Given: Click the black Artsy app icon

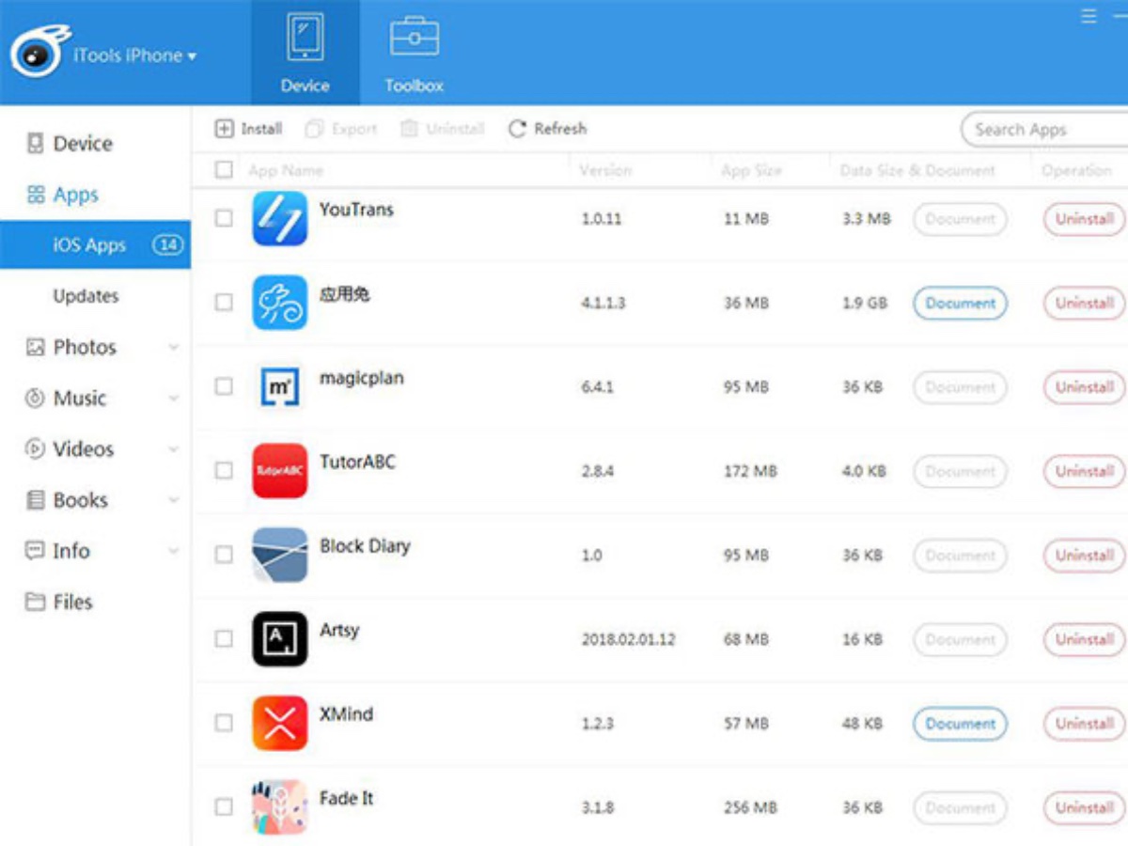Looking at the screenshot, I should point(279,638).
